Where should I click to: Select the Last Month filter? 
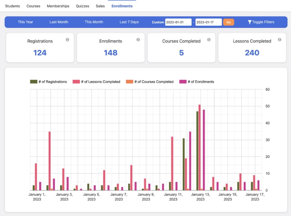tap(59, 22)
